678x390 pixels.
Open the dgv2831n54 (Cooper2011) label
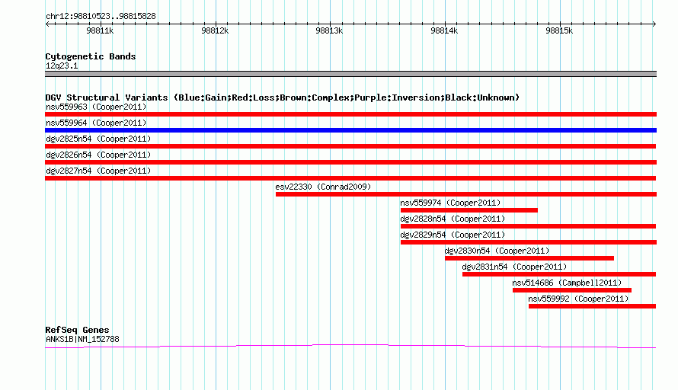tap(514, 267)
